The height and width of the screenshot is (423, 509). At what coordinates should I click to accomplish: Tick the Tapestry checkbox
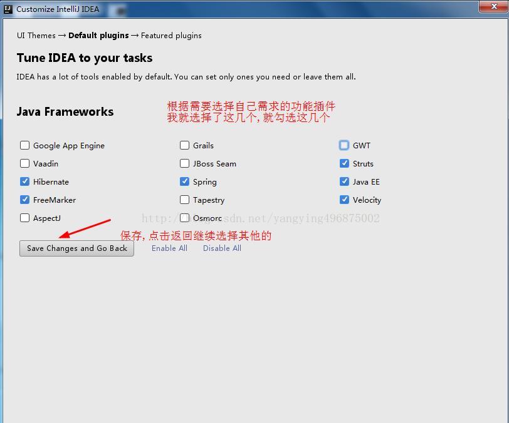click(184, 200)
